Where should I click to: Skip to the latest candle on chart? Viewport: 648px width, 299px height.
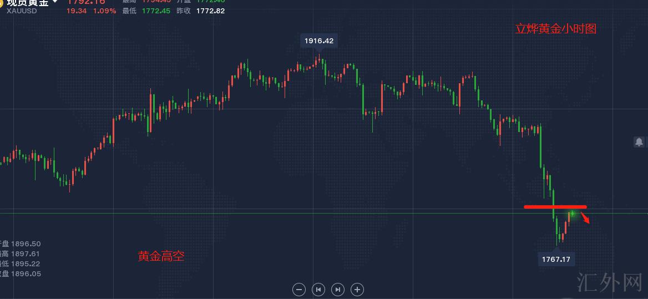click(x=337, y=289)
